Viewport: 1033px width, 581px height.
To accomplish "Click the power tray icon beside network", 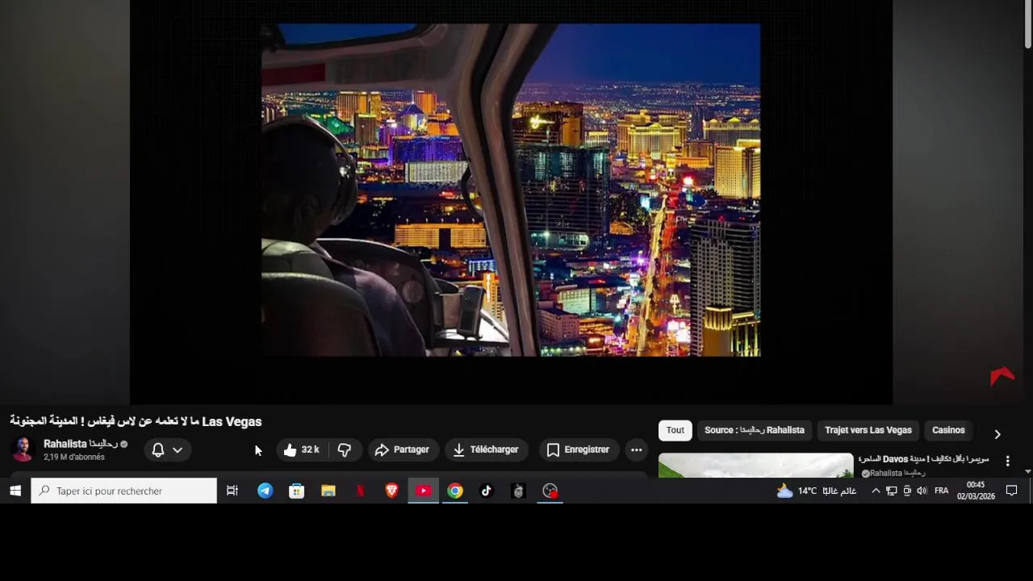I will [x=907, y=491].
